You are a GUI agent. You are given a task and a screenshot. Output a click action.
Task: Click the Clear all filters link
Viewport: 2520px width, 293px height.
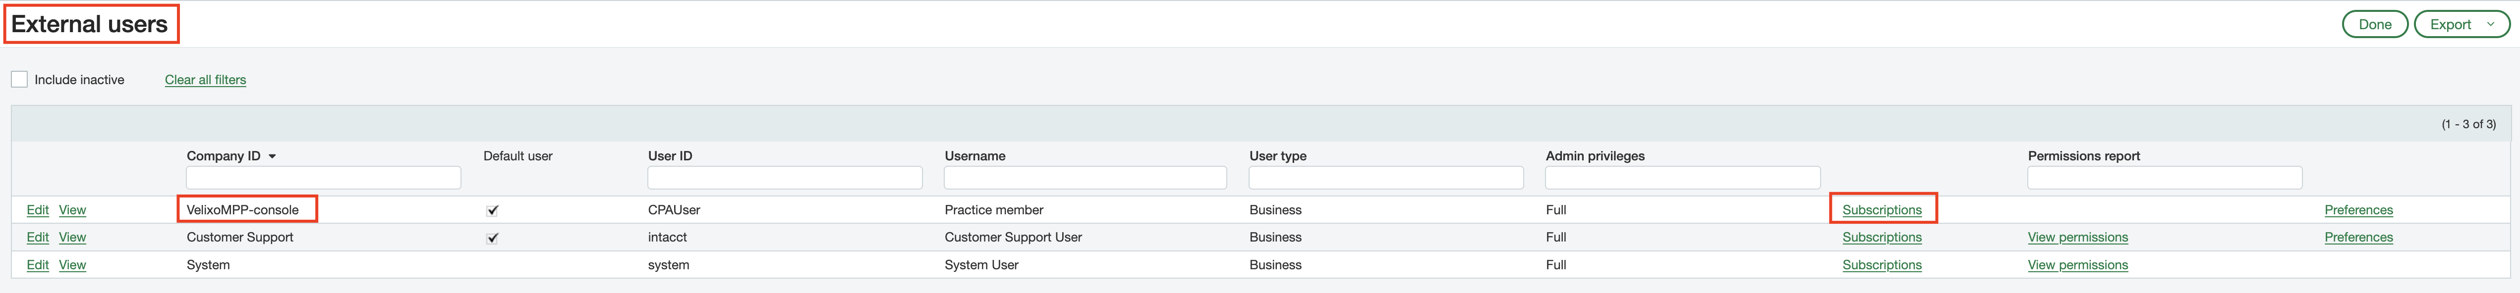click(205, 80)
